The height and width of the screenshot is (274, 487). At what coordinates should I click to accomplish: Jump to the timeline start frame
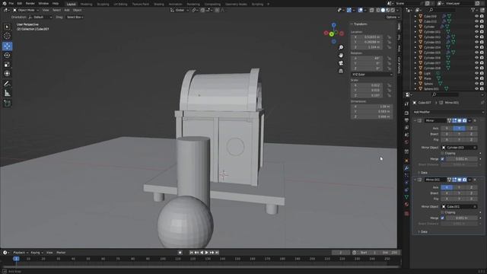coord(191,253)
